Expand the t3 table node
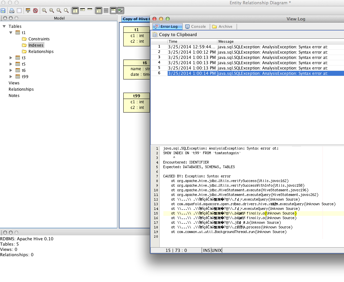This screenshot has width=344, height=282. tap(11, 58)
